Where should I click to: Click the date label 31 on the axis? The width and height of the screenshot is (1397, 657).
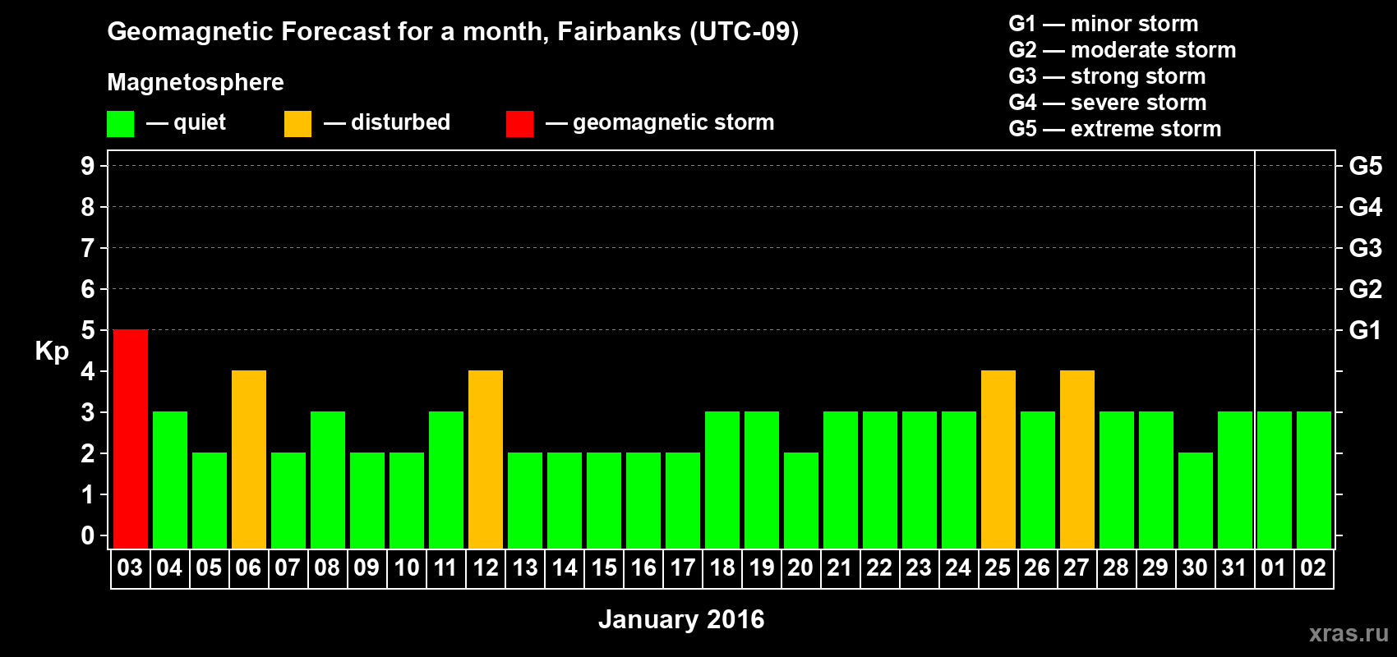[1234, 567]
